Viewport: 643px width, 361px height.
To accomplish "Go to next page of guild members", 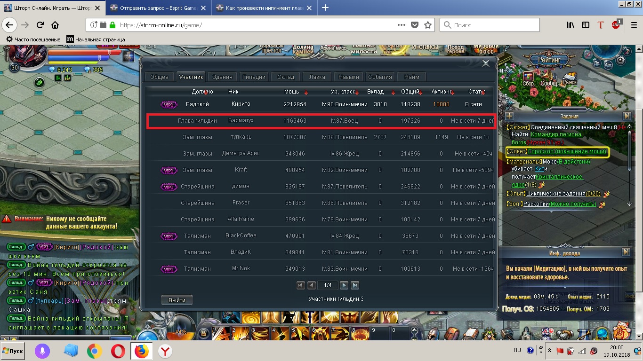I will [344, 285].
